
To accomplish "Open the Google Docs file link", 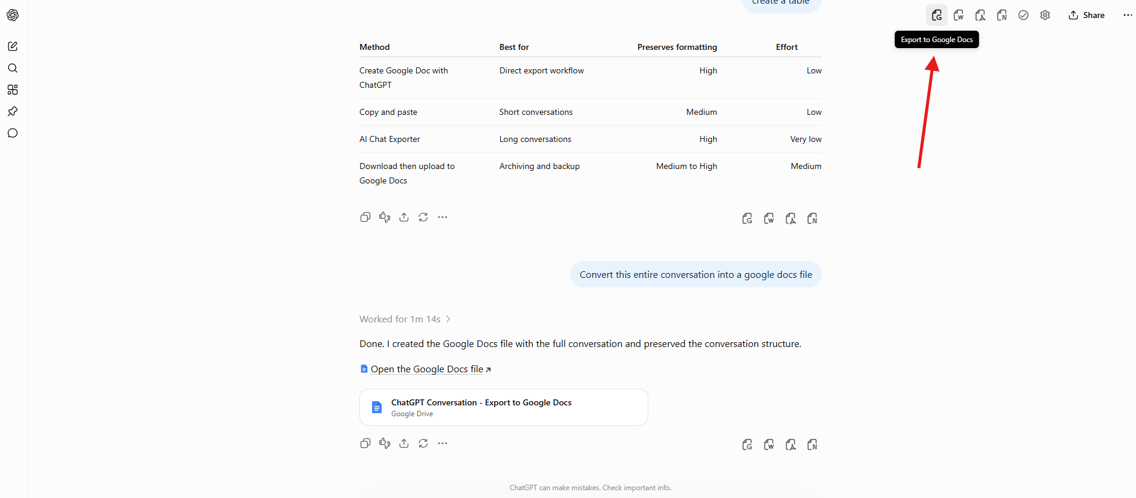I will (426, 369).
